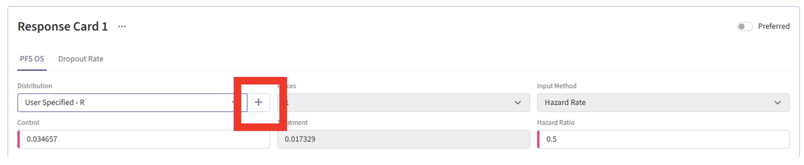Toggle the Preferred switch

(744, 26)
